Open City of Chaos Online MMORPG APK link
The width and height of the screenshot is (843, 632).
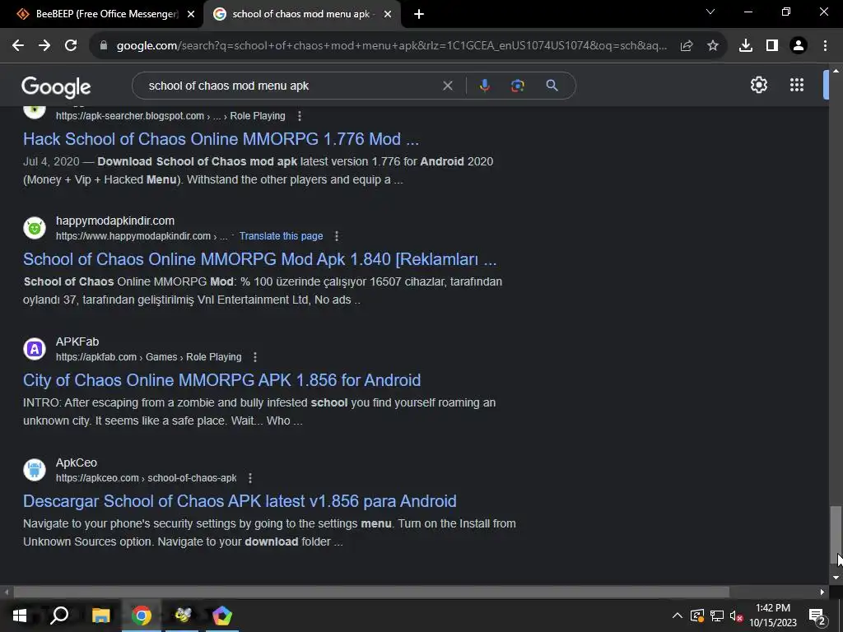pos(222,380)
